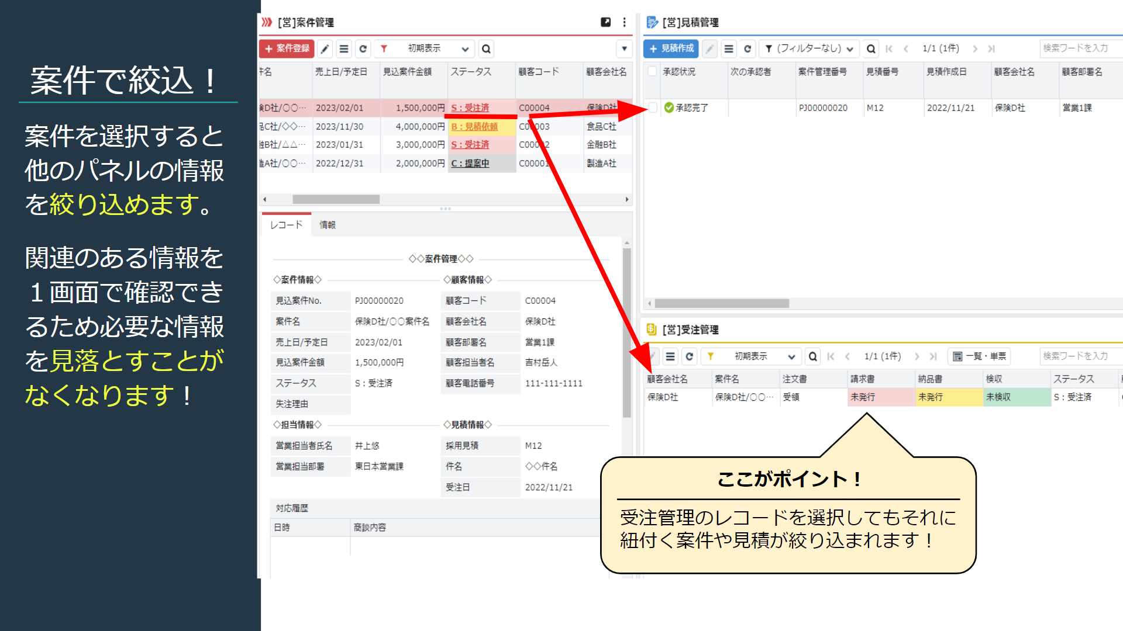1123x631 pixels.
Task: Click the 見積作成 button
Action: click(x=670, y=48)
